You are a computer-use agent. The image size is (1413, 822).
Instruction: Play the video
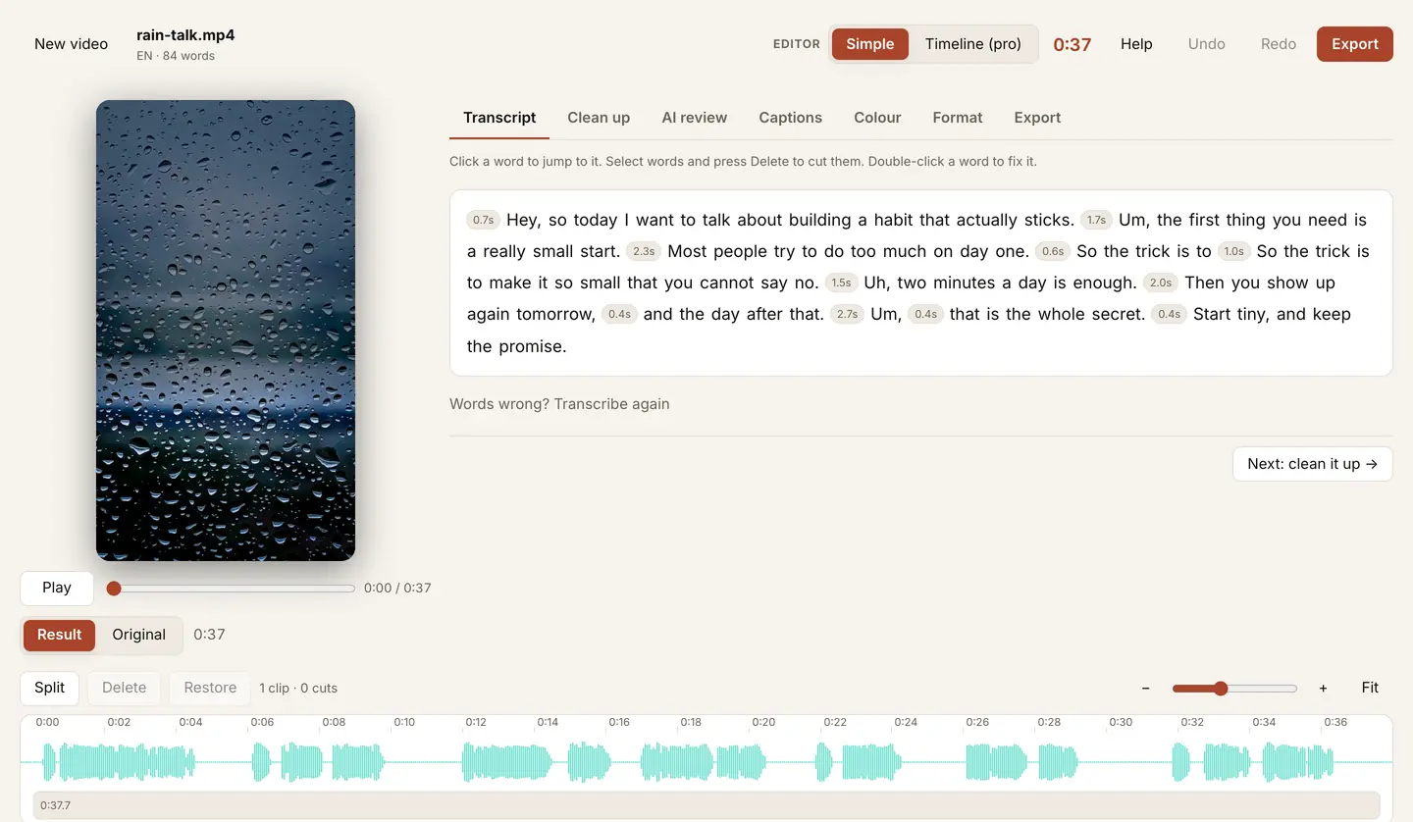(57, 588)
